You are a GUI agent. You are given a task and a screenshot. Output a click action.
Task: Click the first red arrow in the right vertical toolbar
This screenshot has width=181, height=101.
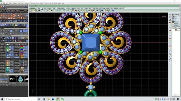[170, 22]
